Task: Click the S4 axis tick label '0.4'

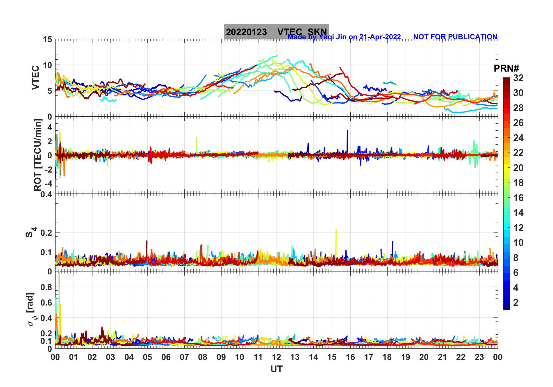Action: (x=46, y=194)
